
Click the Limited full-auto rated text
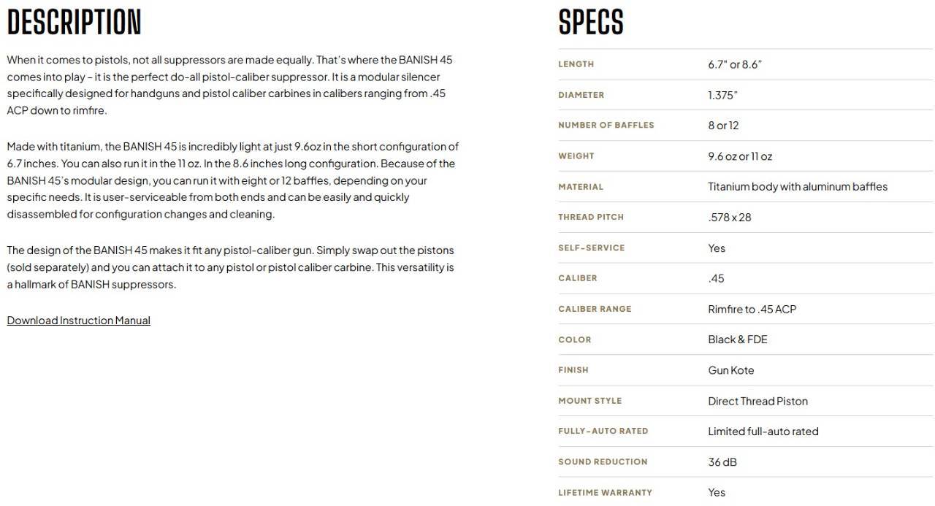coord(763,432)
